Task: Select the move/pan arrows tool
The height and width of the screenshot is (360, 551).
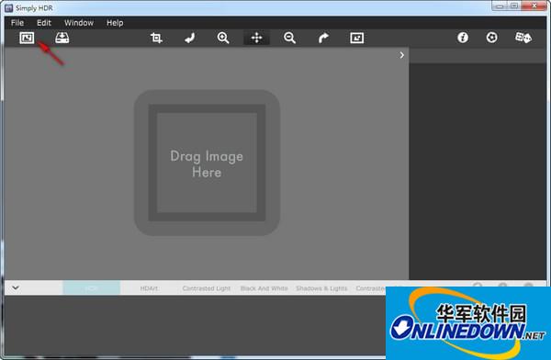Action: [256, 38]
